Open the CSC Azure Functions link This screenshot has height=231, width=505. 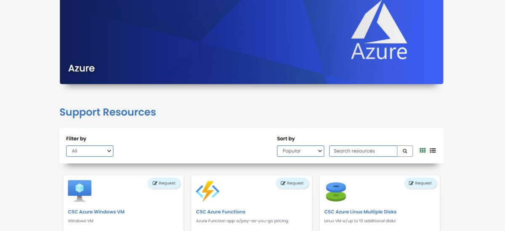pos(221,212)
